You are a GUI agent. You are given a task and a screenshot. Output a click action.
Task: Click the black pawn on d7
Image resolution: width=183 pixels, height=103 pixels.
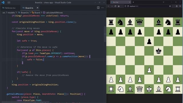(x=140, y=32)
